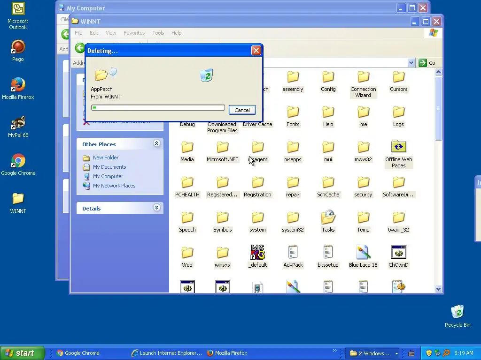
Task: Select the Blue Lace 16 bitmap
Action: point(363,256)
